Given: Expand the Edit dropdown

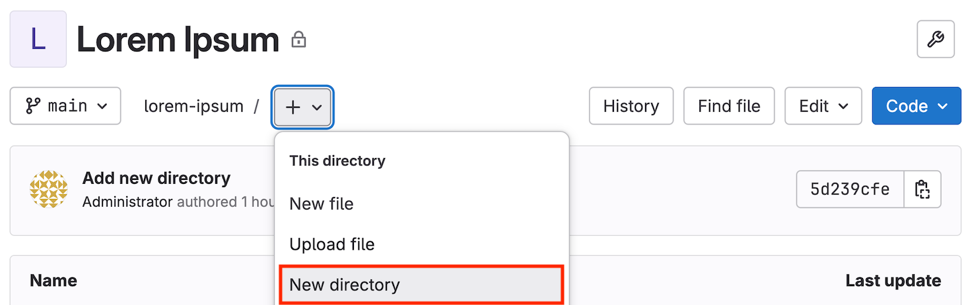Looking at the screenshot, I should (823, 106).
